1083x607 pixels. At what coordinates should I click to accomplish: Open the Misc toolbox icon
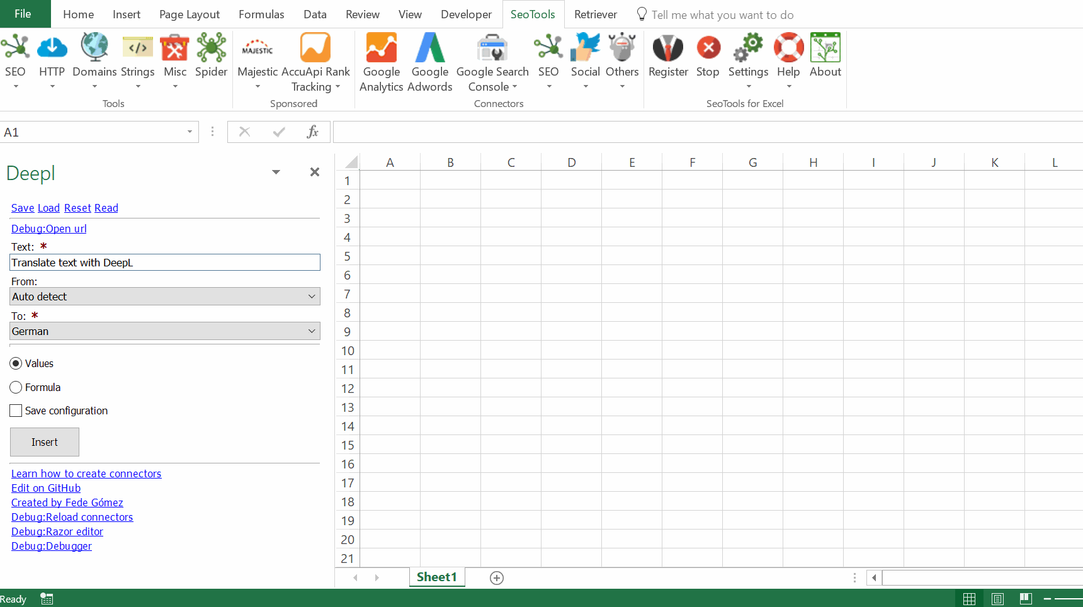coord(174,48)
